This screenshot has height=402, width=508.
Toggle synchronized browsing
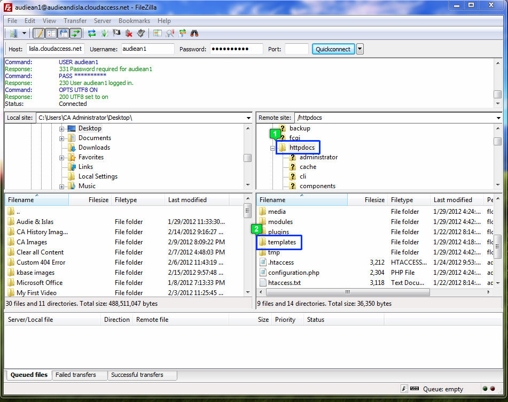tap(182, 33)
